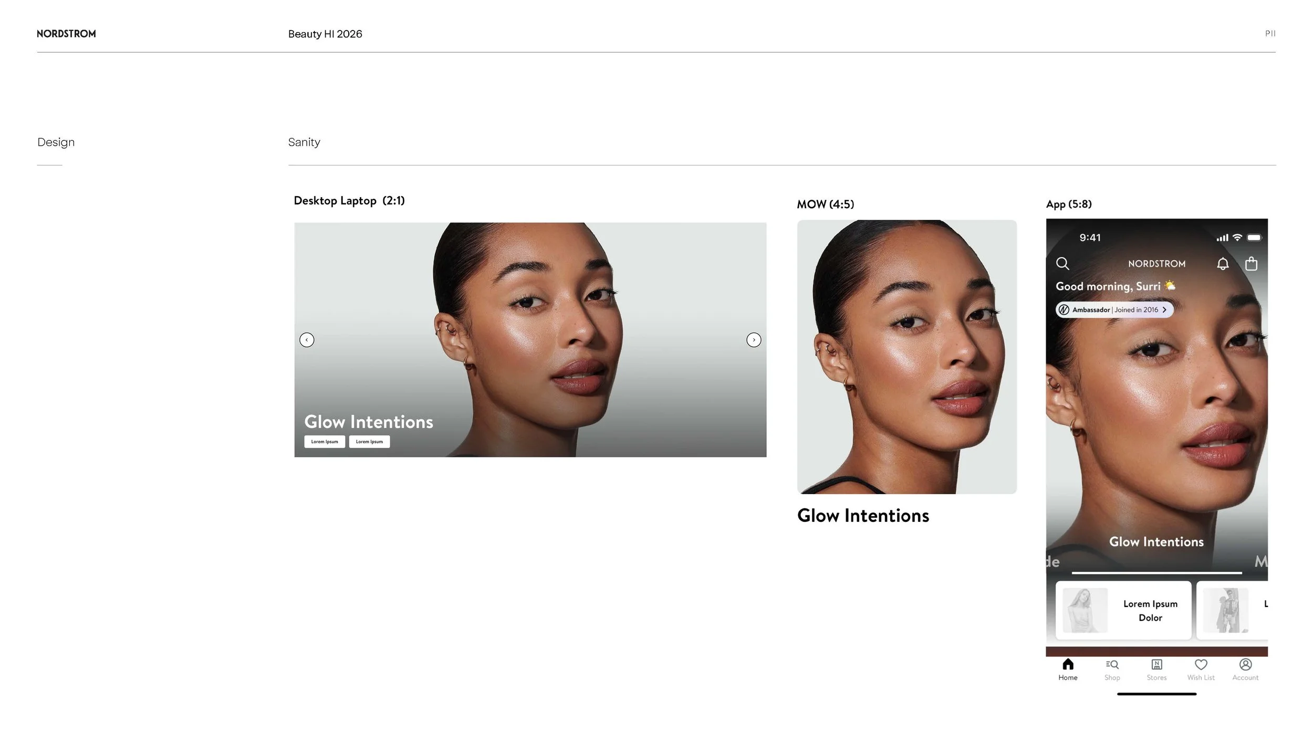This screenshot has width=1313, height=737.
Task: Click second Lorem Ipsum button on desktop banner
Action: (369, 442)
